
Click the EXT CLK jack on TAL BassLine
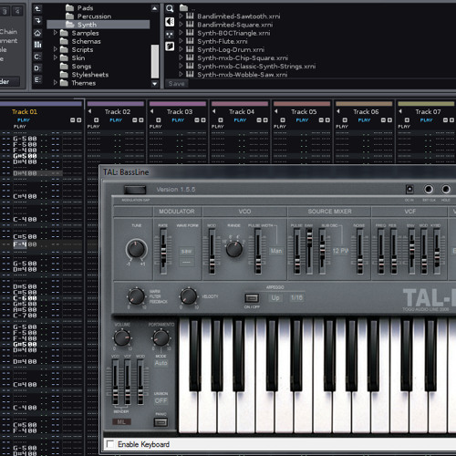(x=429, y=190)
